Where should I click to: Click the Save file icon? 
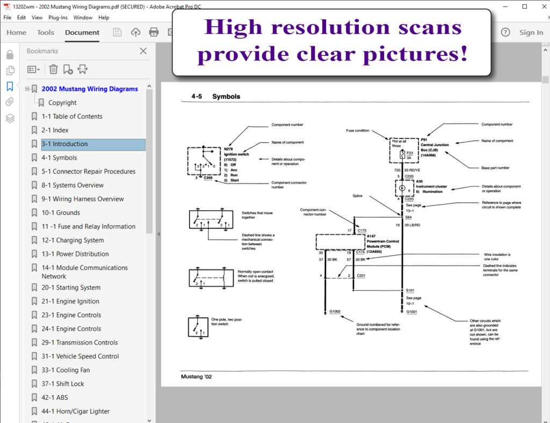[117, 32]
